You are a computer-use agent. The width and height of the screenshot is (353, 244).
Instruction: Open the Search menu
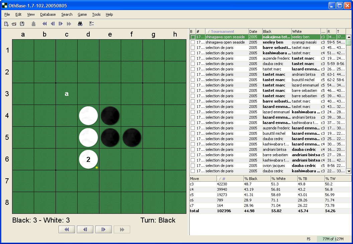click(67, 14)
